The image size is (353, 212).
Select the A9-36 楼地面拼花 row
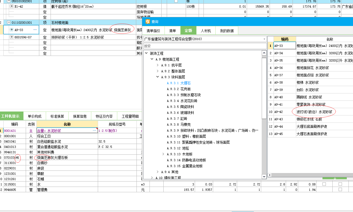[310, 68]
